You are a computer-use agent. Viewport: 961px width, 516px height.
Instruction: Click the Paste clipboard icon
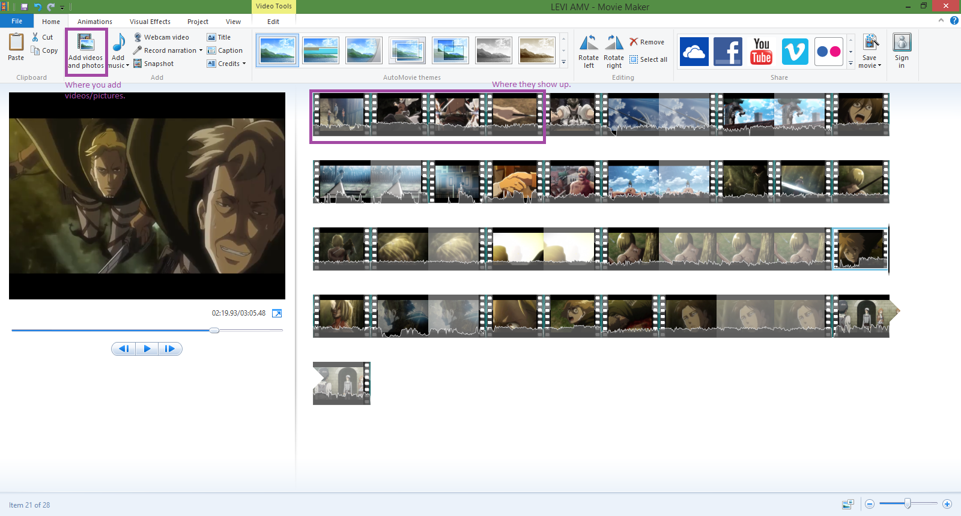[x=16, y=43]
